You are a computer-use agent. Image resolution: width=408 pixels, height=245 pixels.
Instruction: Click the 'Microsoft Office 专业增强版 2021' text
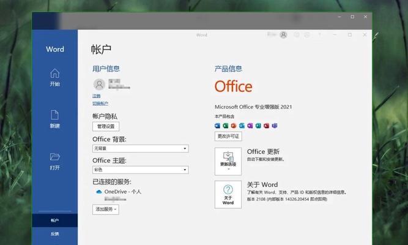click(253, 107)
